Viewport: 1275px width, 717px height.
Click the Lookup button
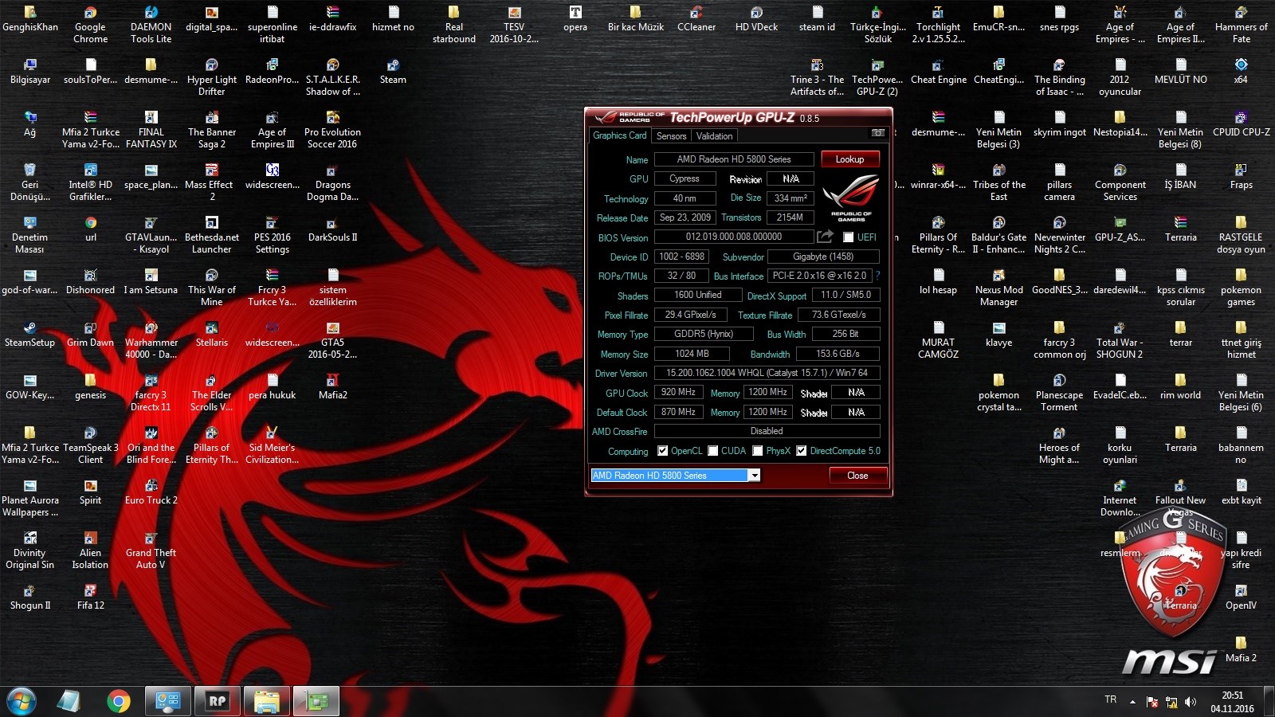click(x=849, y=159)
